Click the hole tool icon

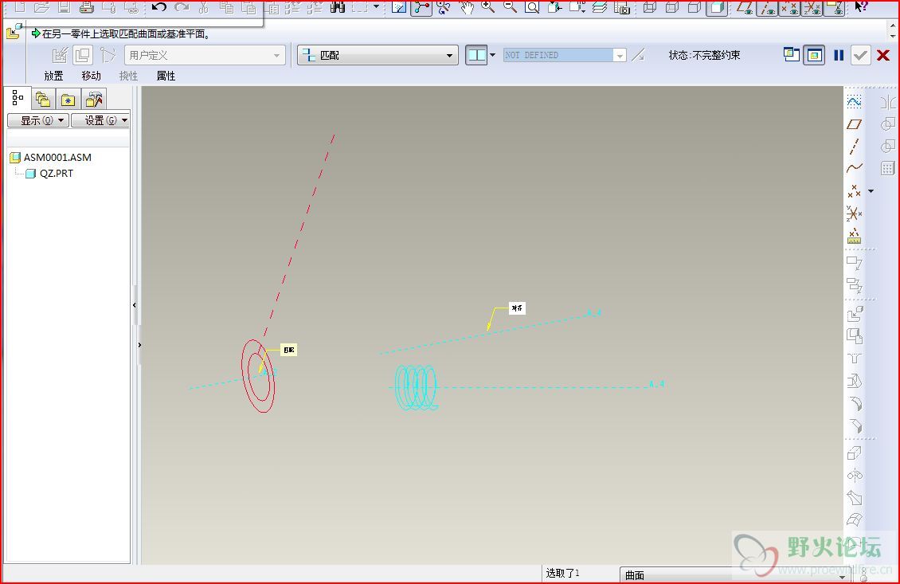(x=855, y=359)
